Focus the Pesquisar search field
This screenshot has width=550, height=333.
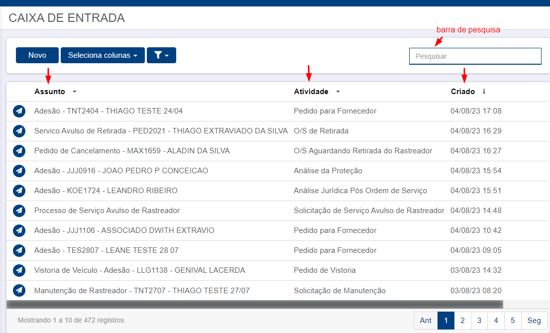pyautogui.click(x=475, y=56)
